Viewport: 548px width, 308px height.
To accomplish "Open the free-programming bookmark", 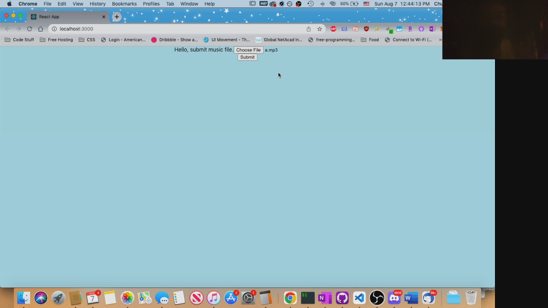I will tap(331, 40).
